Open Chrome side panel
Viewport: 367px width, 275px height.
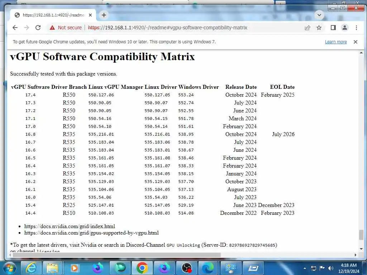[333, 28]
